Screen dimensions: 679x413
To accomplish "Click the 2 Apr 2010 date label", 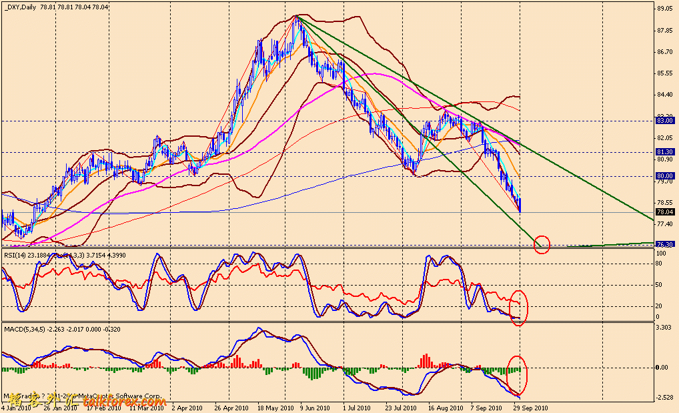I will coord(187,408).
